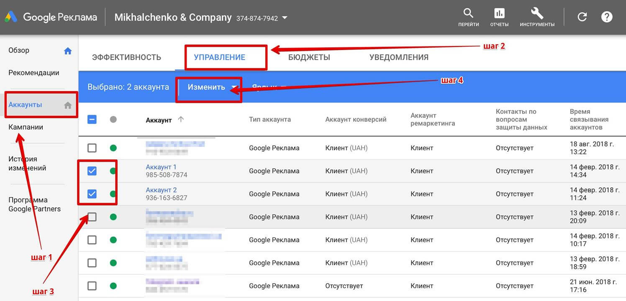Open Кампании in the sidebar
The image size is (626, 301).
[x=26, y=127]
